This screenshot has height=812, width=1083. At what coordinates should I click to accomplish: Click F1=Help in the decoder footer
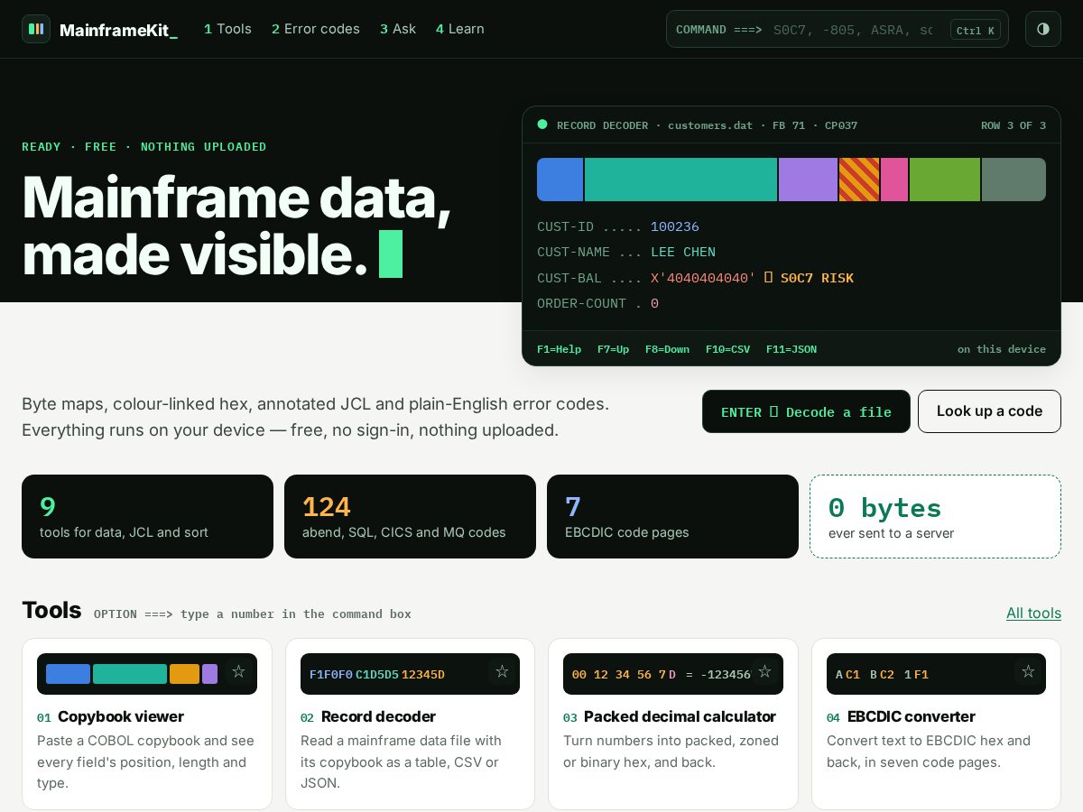tap(559, 349)
